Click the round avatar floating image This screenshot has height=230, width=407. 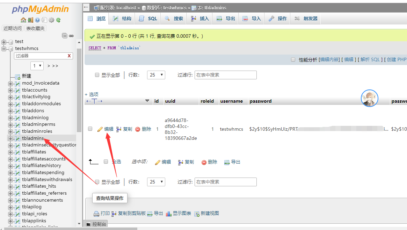coord(369,98)
